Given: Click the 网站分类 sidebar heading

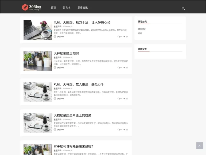Looking at the screenshot, I should click(142, 22).
